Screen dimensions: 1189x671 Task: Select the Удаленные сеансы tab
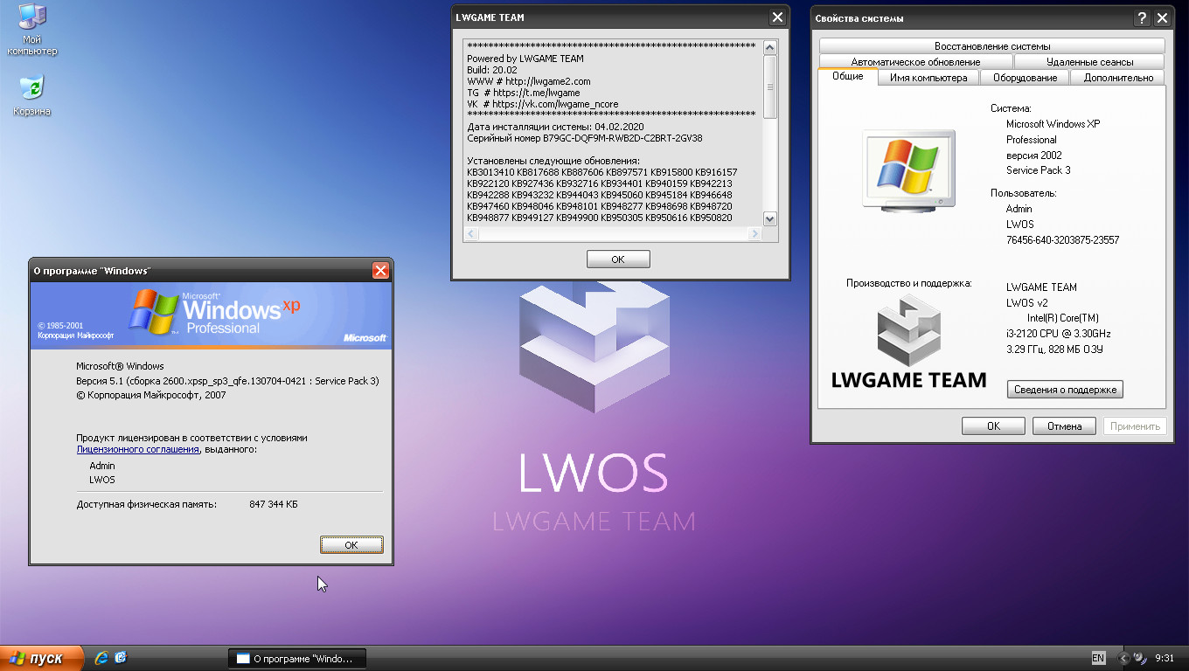[x=1089, y=62]
